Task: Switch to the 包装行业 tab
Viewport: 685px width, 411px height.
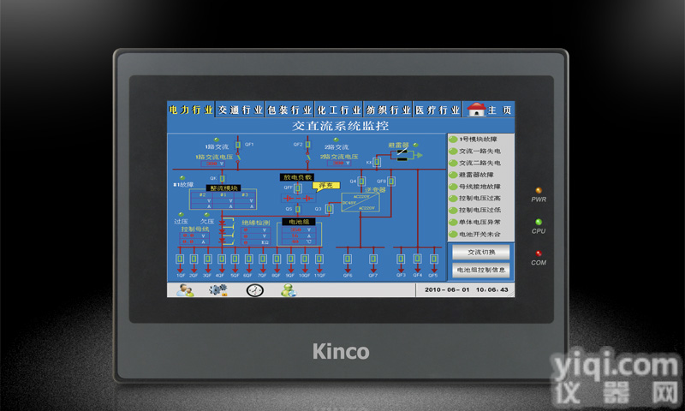Action: click(289, 110)
